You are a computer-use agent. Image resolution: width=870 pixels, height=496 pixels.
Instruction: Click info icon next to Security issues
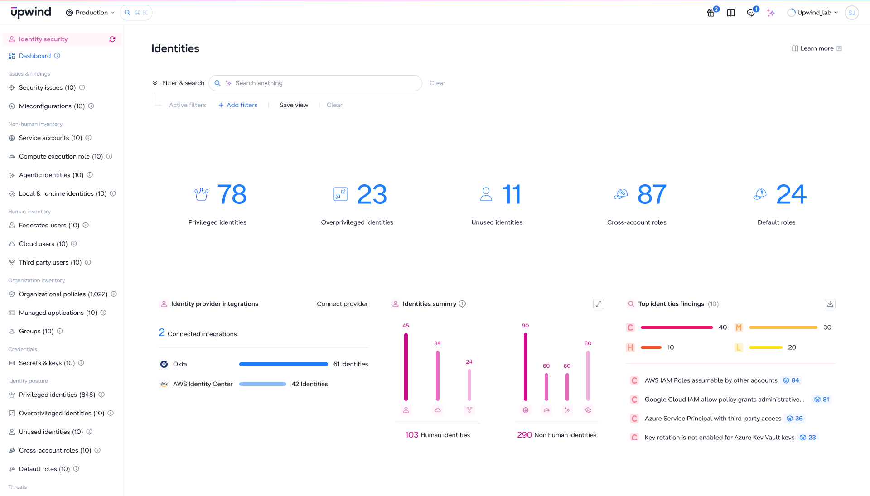point(82,88)
